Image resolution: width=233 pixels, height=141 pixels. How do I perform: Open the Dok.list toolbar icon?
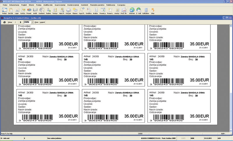[10, 11]
